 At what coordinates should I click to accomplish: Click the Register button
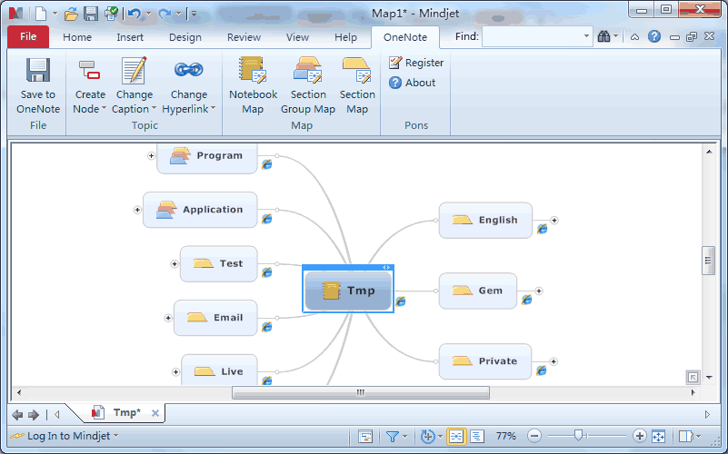coord(416,63)
